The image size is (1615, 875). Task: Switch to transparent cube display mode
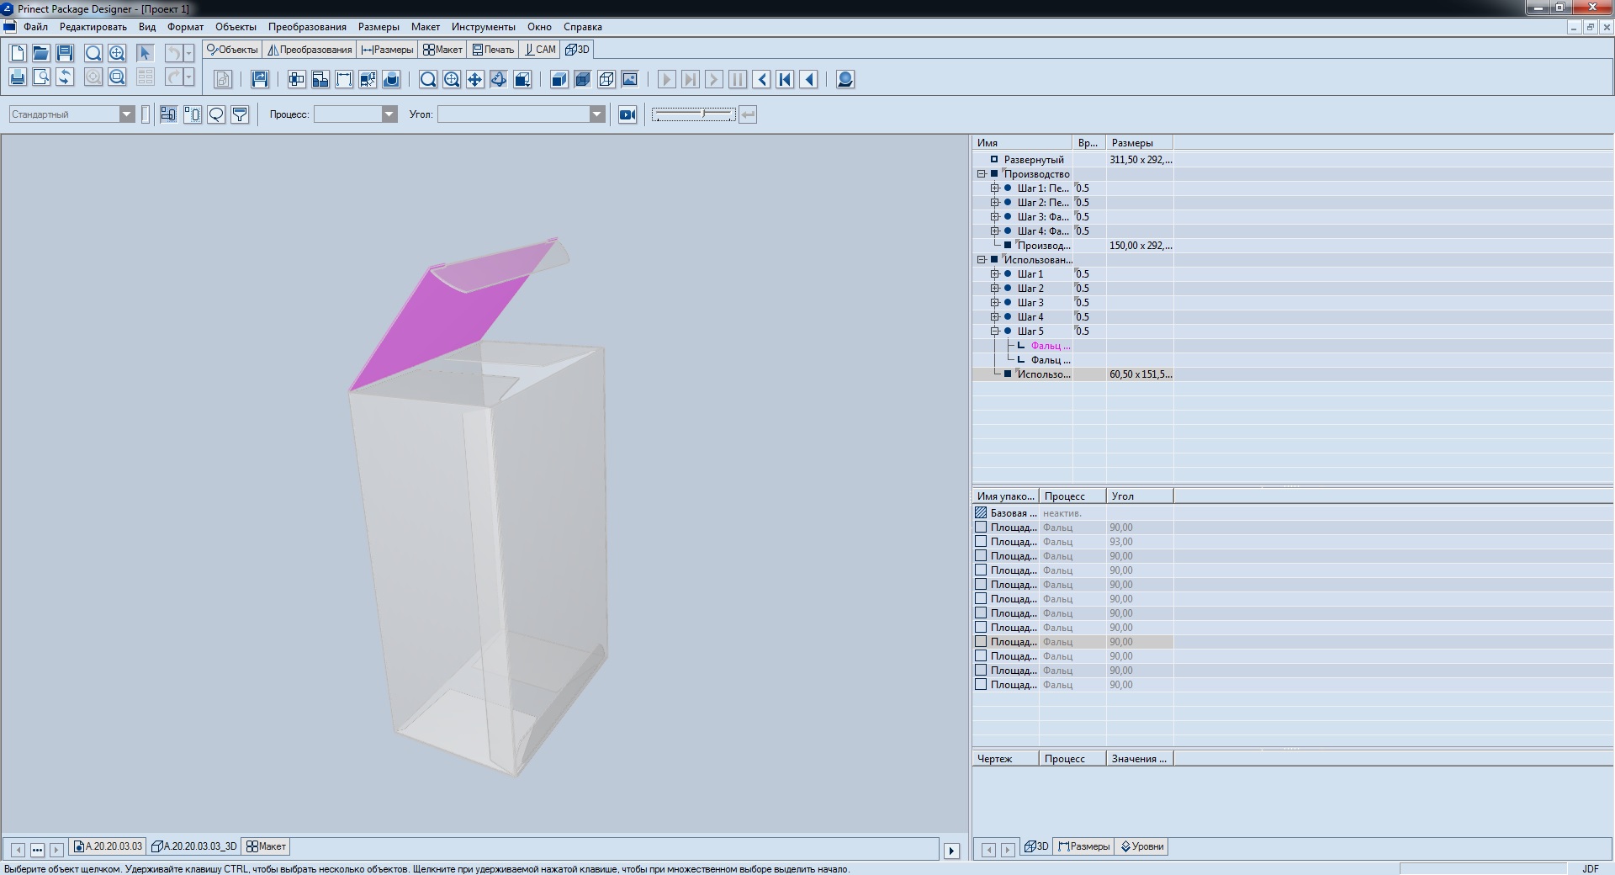(582, 79)
